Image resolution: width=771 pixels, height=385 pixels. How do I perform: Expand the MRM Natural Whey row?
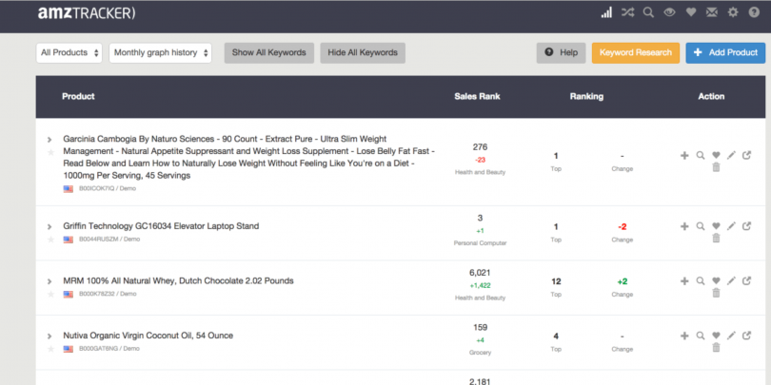49,281
